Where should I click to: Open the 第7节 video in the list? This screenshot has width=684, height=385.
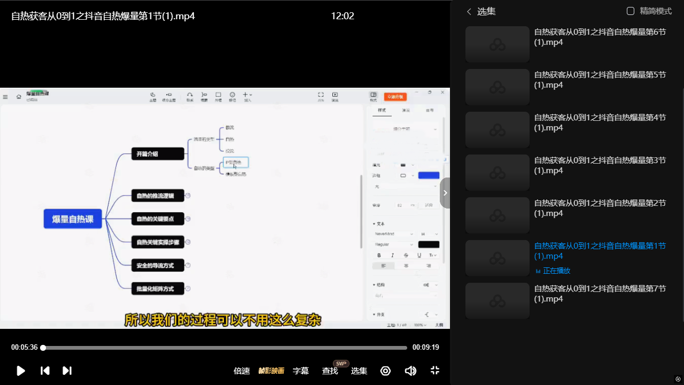click(600, 294)
